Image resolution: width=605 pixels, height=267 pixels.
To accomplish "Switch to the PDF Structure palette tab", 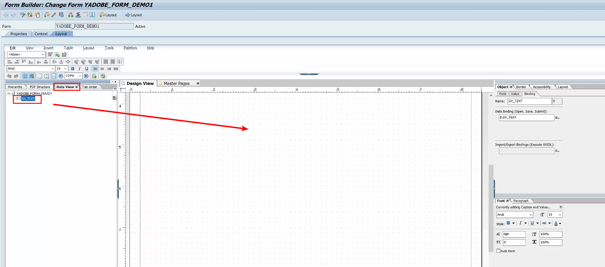I will pos(40,87).
